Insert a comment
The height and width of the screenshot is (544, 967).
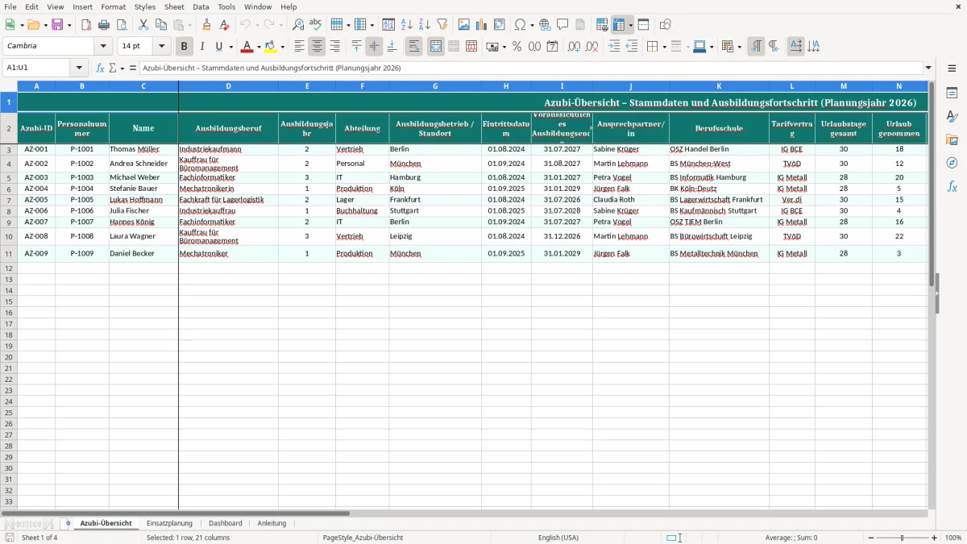tap(562, 25)
